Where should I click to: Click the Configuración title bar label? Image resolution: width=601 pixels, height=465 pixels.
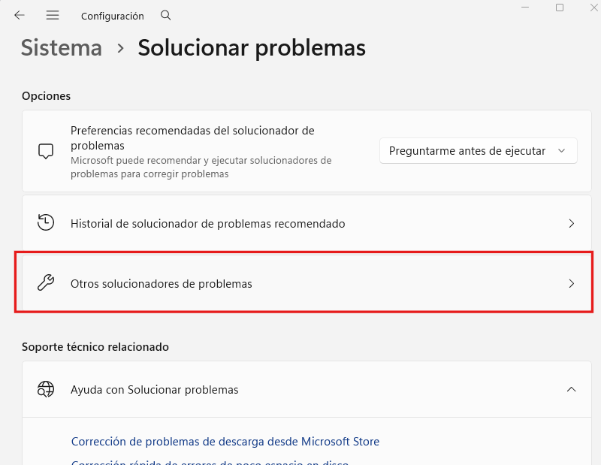click(x=112, y=15)
